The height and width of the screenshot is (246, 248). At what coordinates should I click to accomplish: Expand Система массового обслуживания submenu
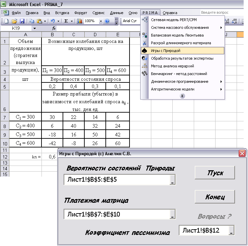click(x=221, y=27)
